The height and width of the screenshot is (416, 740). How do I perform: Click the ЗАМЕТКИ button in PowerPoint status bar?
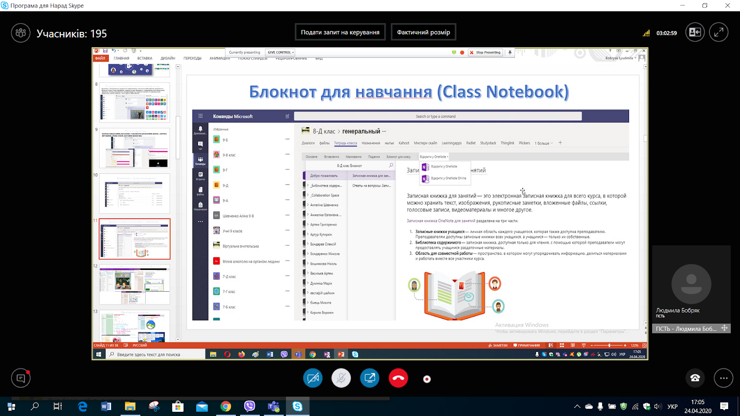point(498,345)
